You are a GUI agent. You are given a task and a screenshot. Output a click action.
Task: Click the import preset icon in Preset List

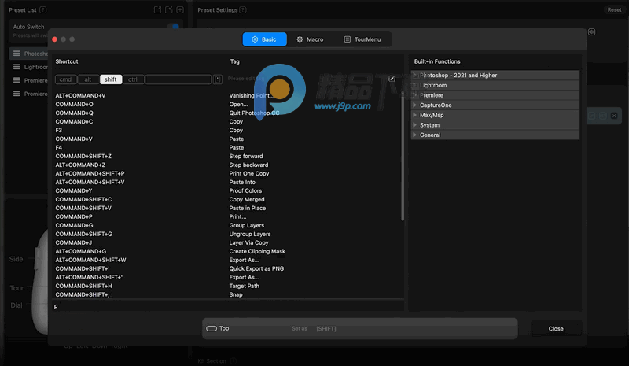pos(169,9)
